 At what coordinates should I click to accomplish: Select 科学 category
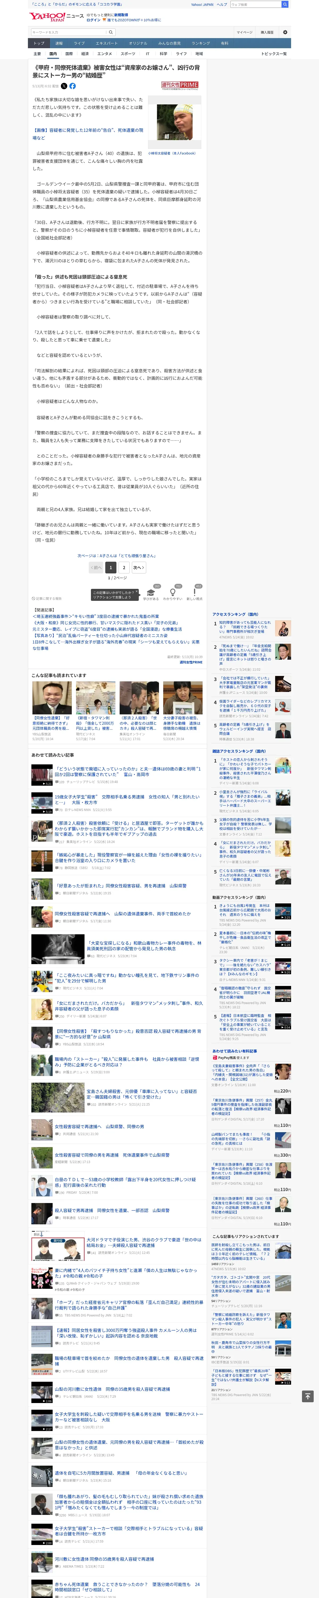point(163,54)
